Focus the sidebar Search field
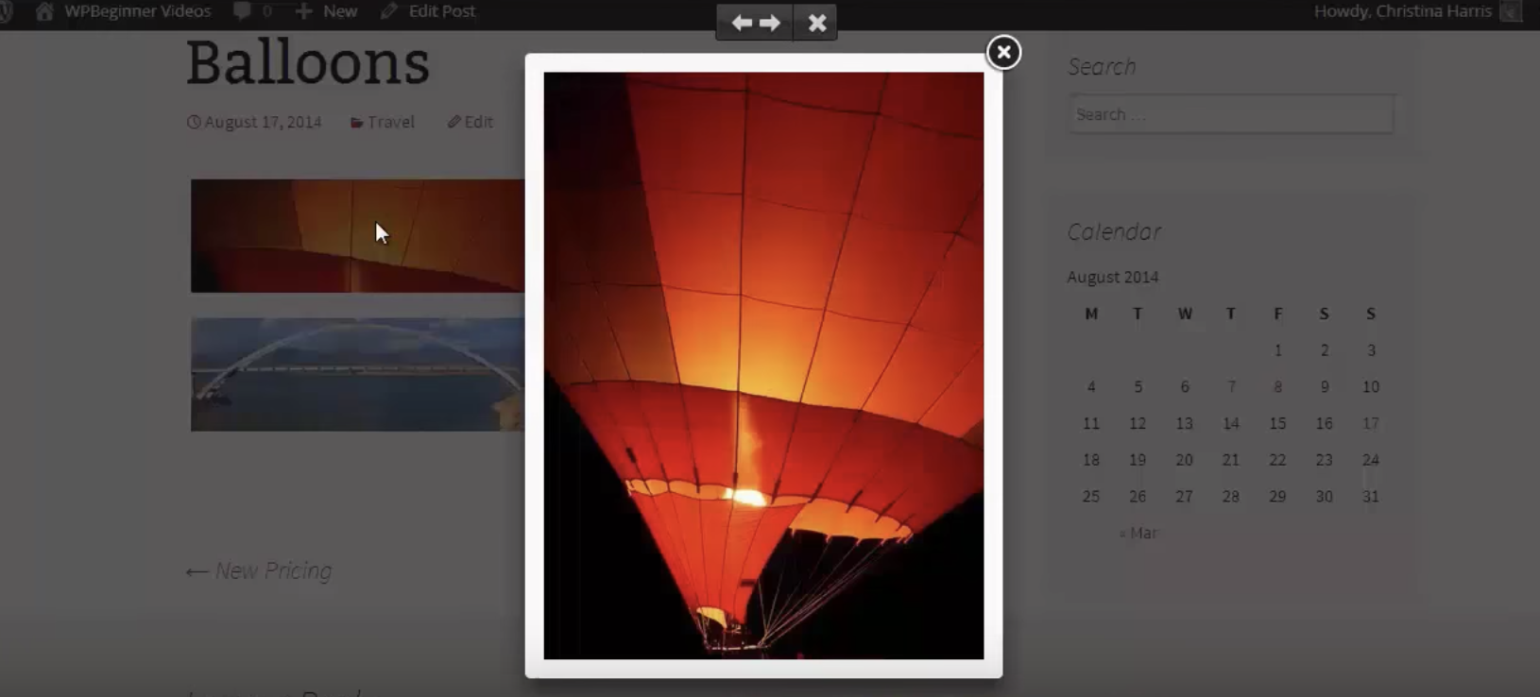The height and width of the screenshot is (697, 1540). (x=1230, y=114)
